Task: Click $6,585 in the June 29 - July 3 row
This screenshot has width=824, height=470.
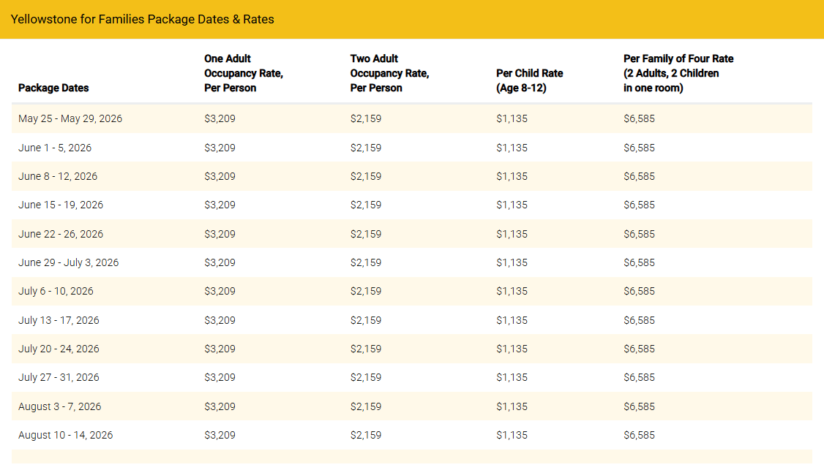Action: (639, 262)
